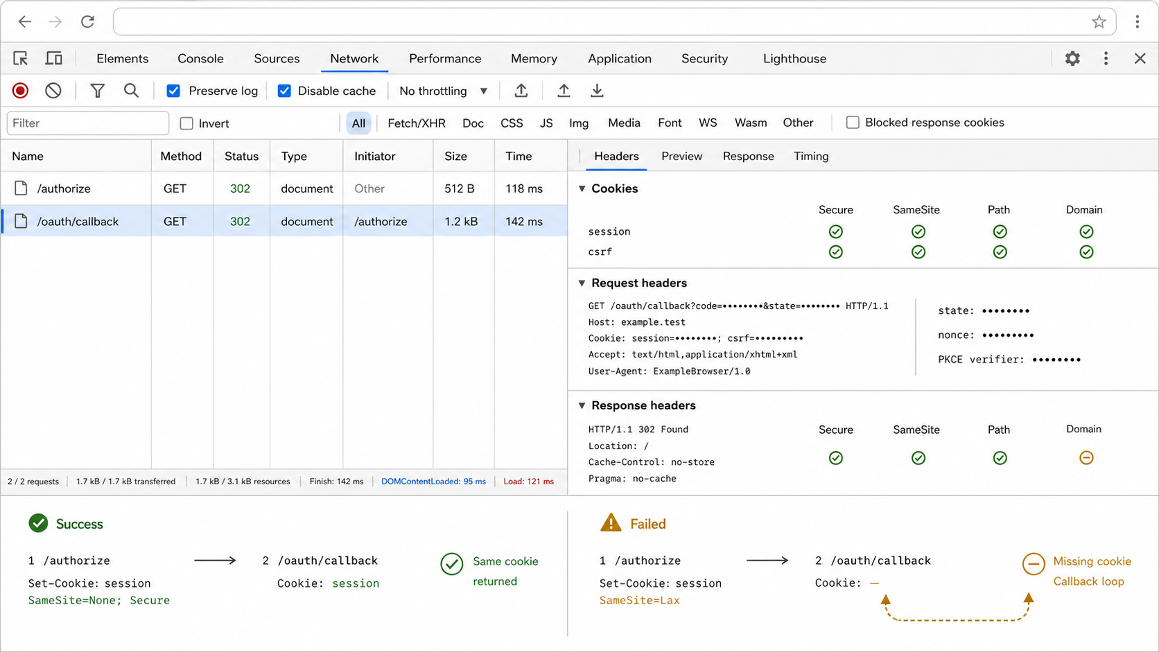
Task: Reload the page with the refresh icon
Action: (87, 21)
